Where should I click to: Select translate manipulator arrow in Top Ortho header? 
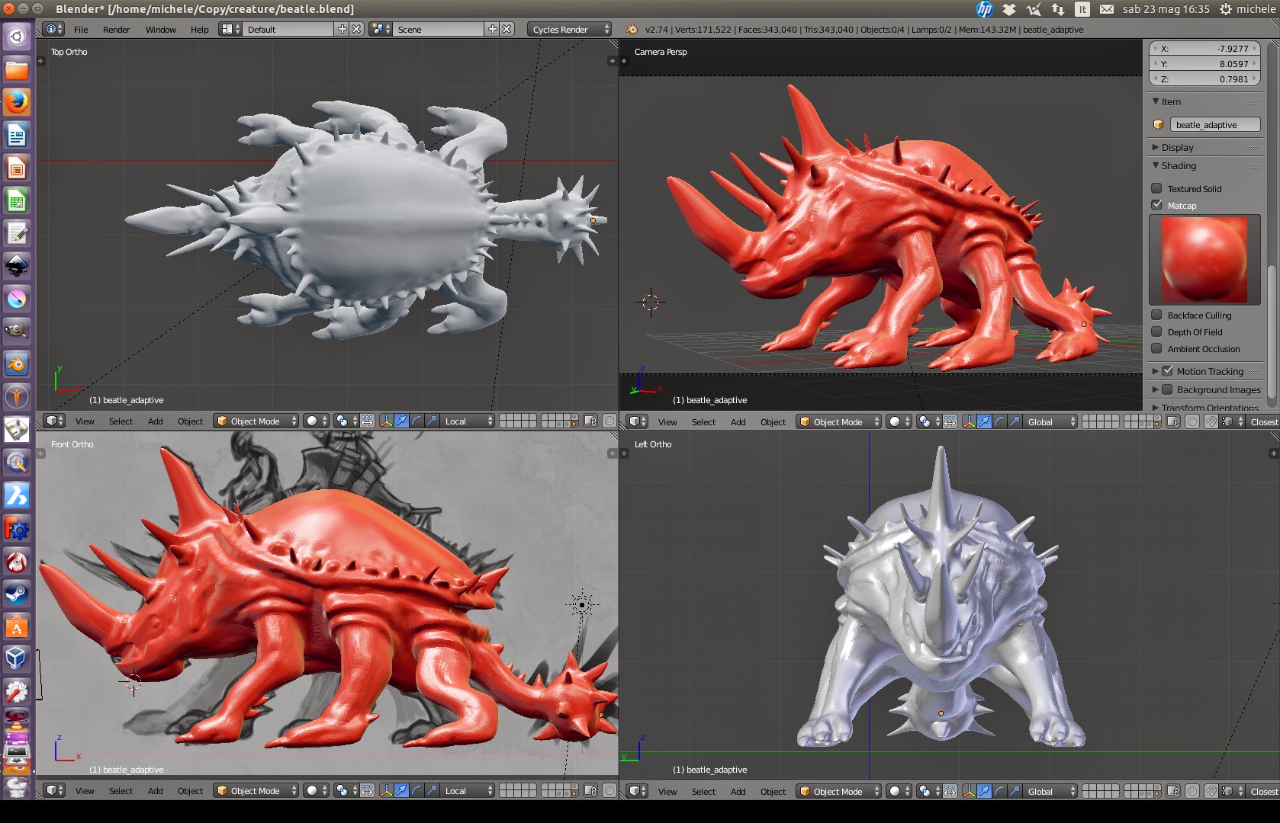coord(401,421)
